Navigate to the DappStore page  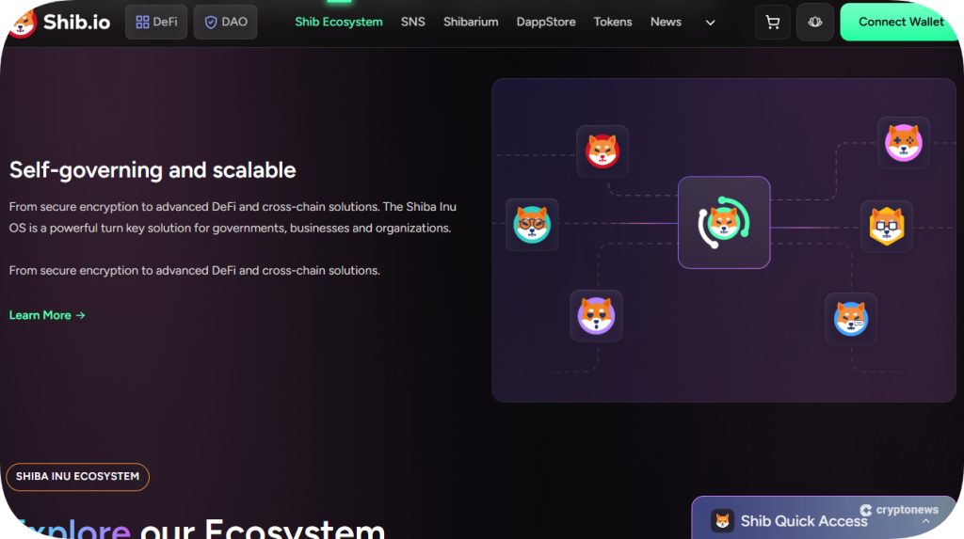pos(546,22)
